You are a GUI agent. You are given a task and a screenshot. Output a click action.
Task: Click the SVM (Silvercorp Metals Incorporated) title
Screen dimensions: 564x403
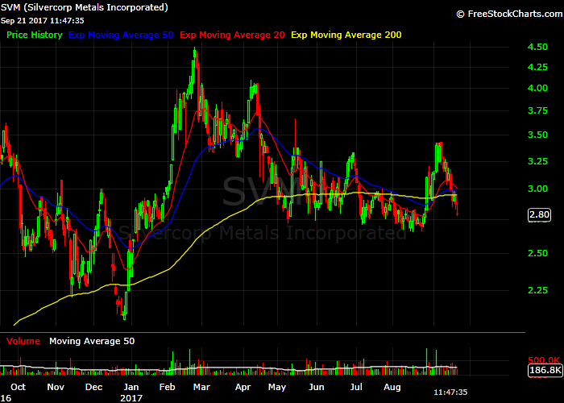(85, 7)
